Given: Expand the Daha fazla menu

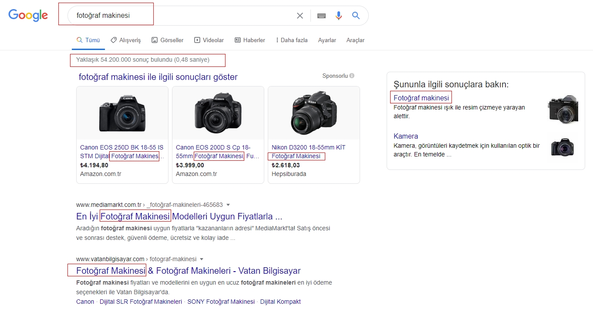Looking at the screenshot, I should point(292,40).
